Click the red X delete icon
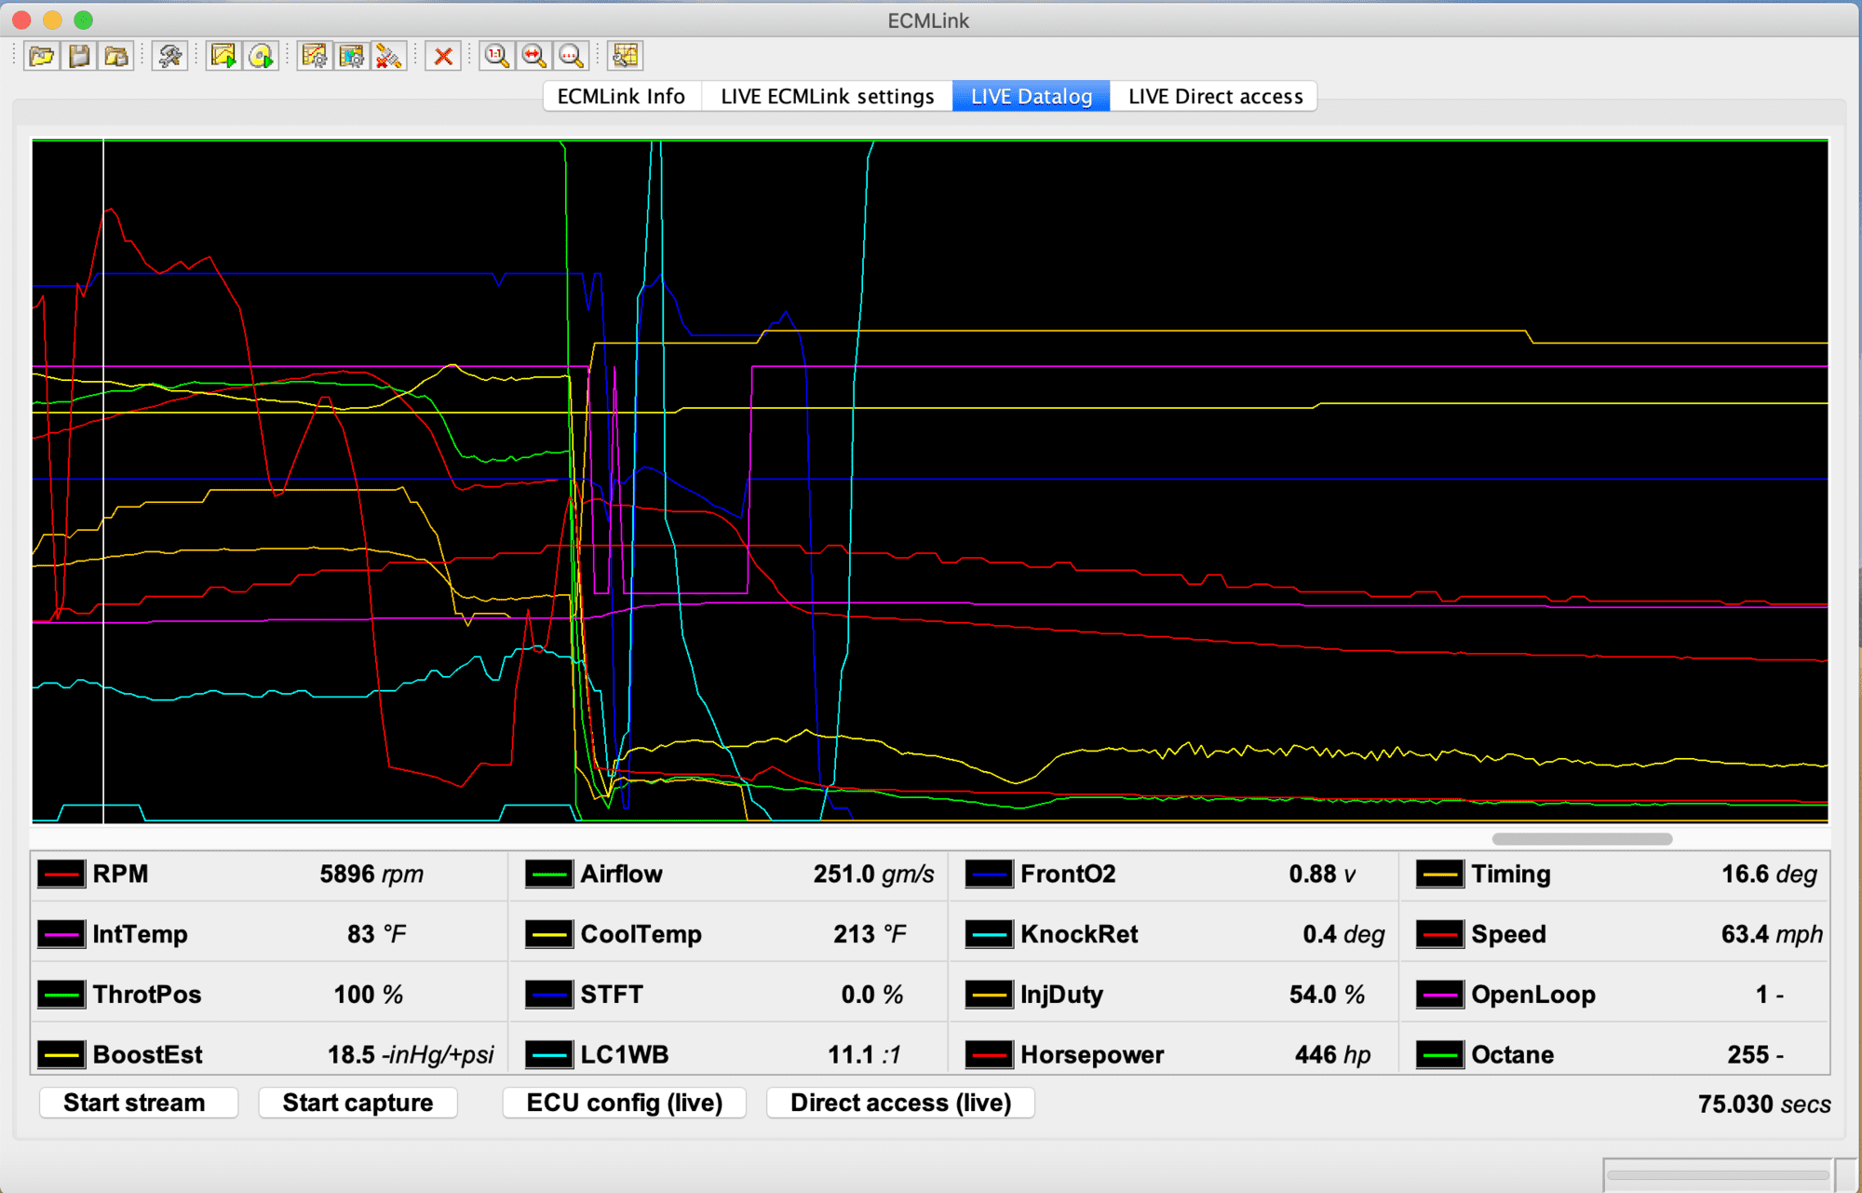This screenshot has width=1862, height=1193. click(x=444, y=57)
